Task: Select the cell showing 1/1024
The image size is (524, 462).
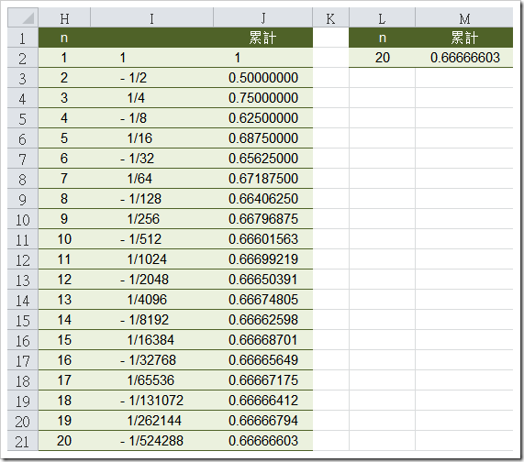Action: coord(151,259)
